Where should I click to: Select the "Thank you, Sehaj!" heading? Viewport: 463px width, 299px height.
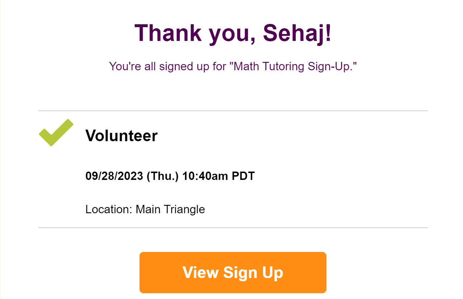[x=233, y=33]
